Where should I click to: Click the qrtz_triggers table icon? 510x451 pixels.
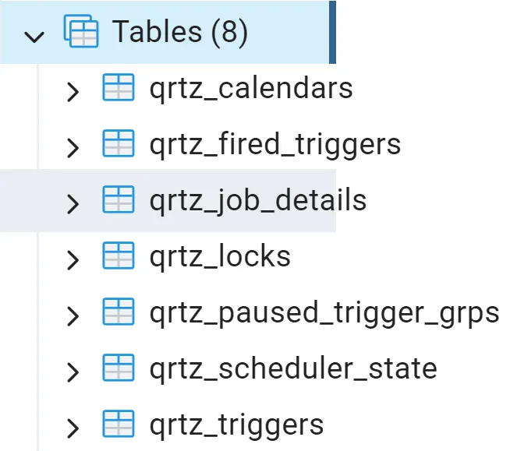119,424
